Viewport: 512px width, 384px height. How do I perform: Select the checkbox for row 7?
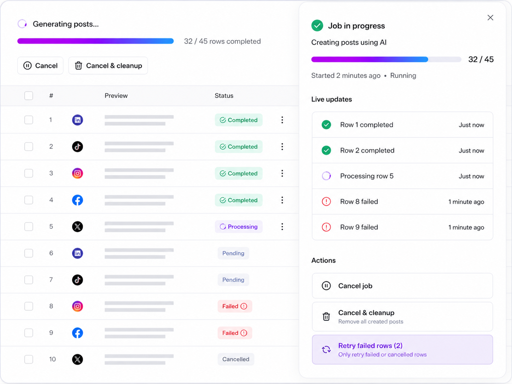29,280
